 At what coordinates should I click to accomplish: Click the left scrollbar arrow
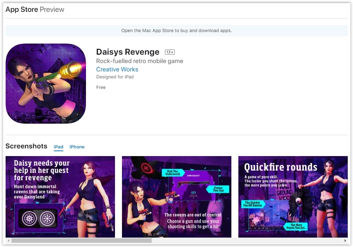pos(8,241)
